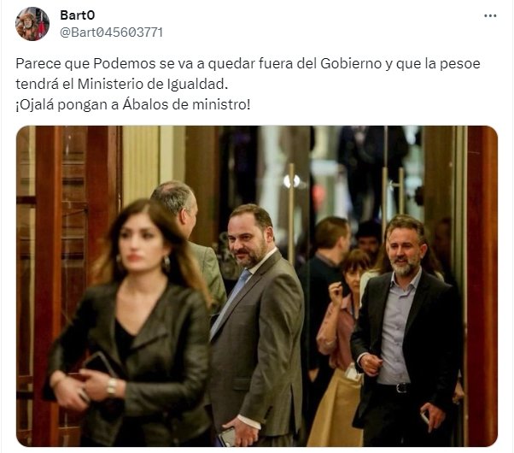Click the yellow skirt in the photo
The width and height of the screenshot is (514, 453).
pyautogui.click(x=335, y=410)
